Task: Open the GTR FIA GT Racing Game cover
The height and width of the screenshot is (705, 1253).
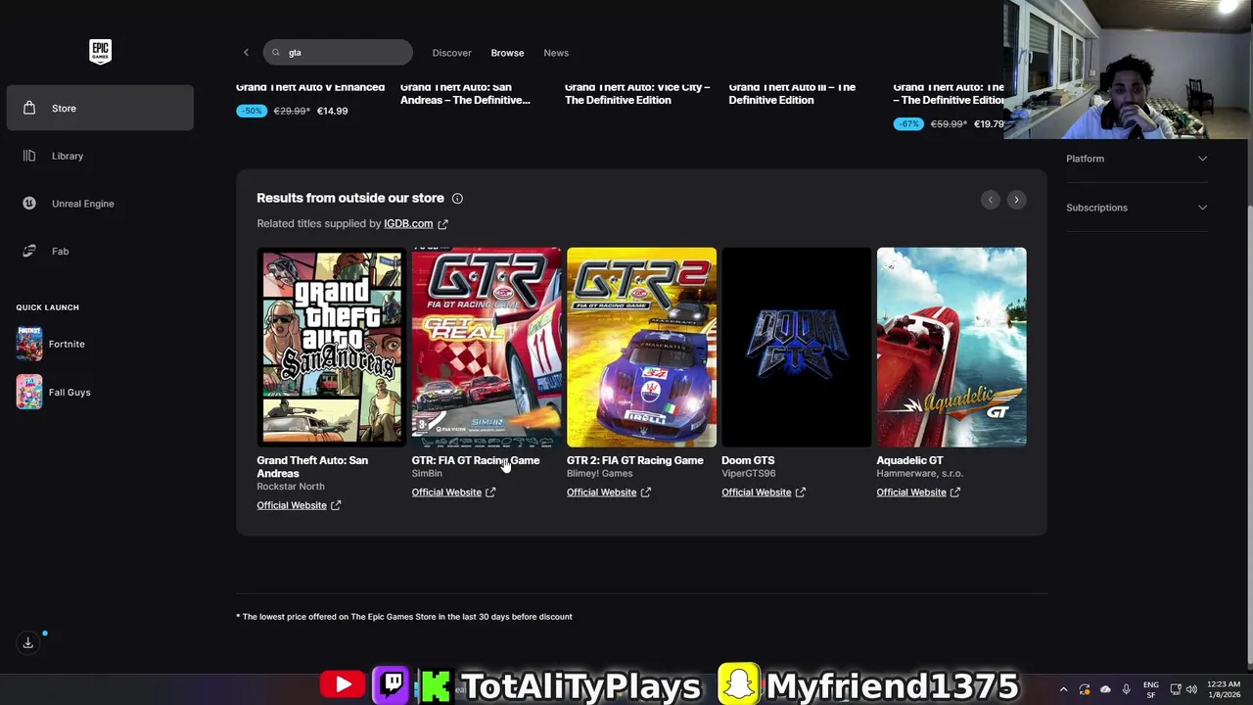Action: [x=487, y=347]
